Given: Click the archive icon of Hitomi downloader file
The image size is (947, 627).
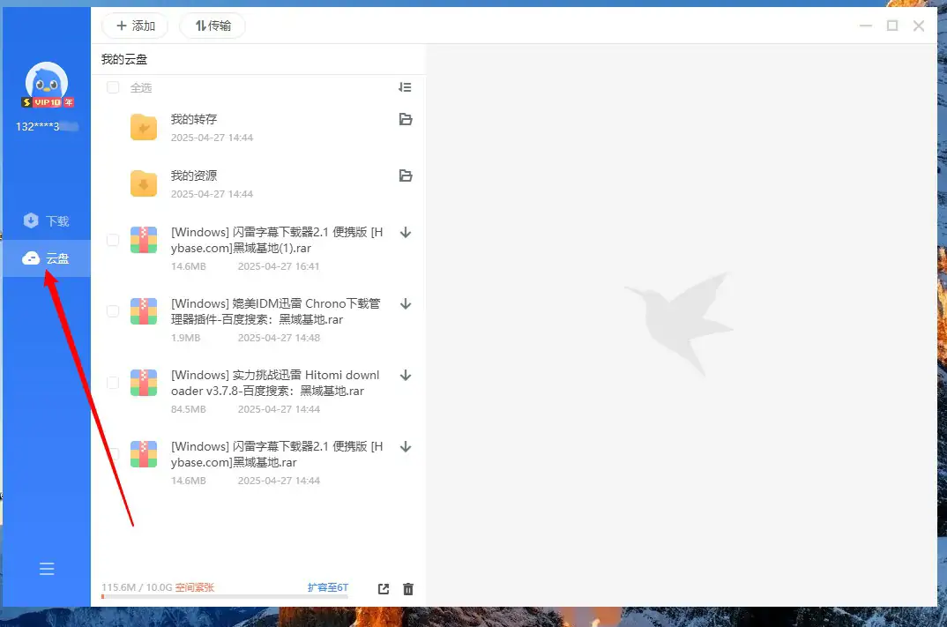Looking at the screenshot, I should point(144,383).
